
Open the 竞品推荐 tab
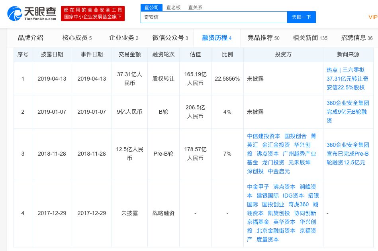pos(263,38)
